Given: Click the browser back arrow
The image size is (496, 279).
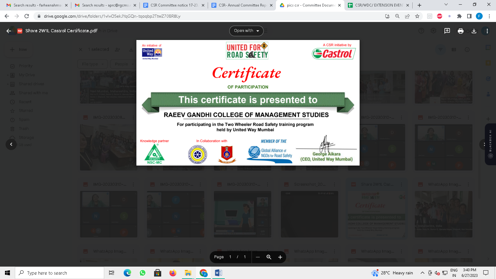Looking at the screenshot, I should tap(7, 16).
